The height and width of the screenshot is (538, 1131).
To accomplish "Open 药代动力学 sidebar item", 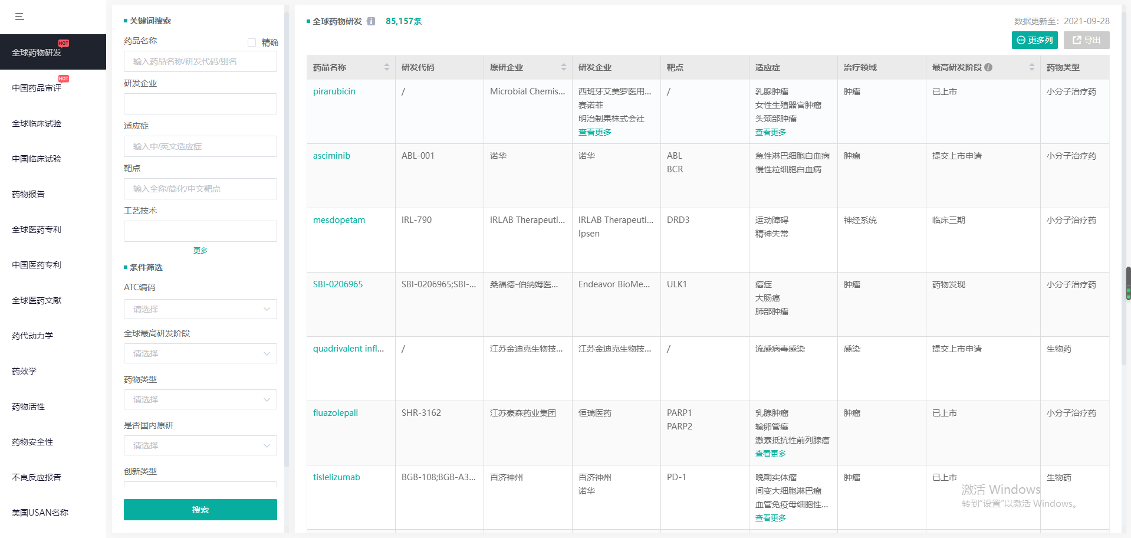I will coord(53,336).
